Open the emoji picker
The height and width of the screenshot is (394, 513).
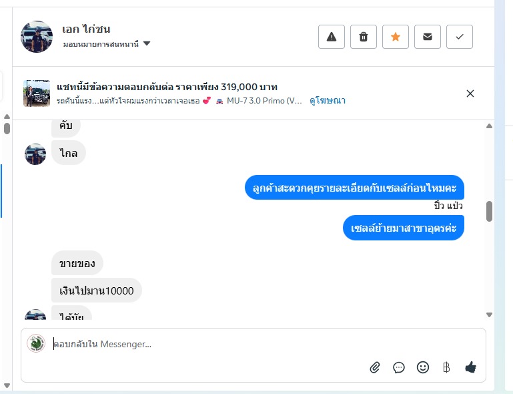(x=422, y=367)
